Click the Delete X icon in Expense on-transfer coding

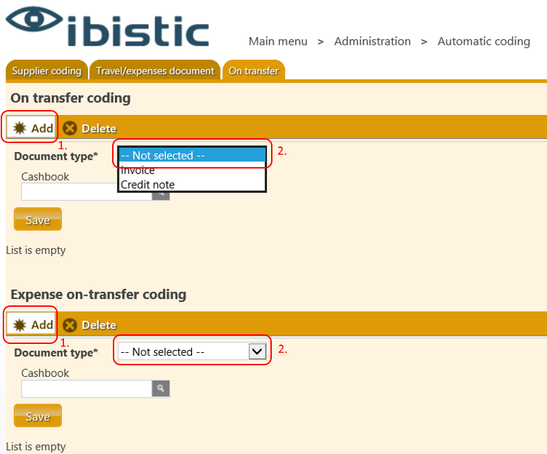click(x=69, y=325)
